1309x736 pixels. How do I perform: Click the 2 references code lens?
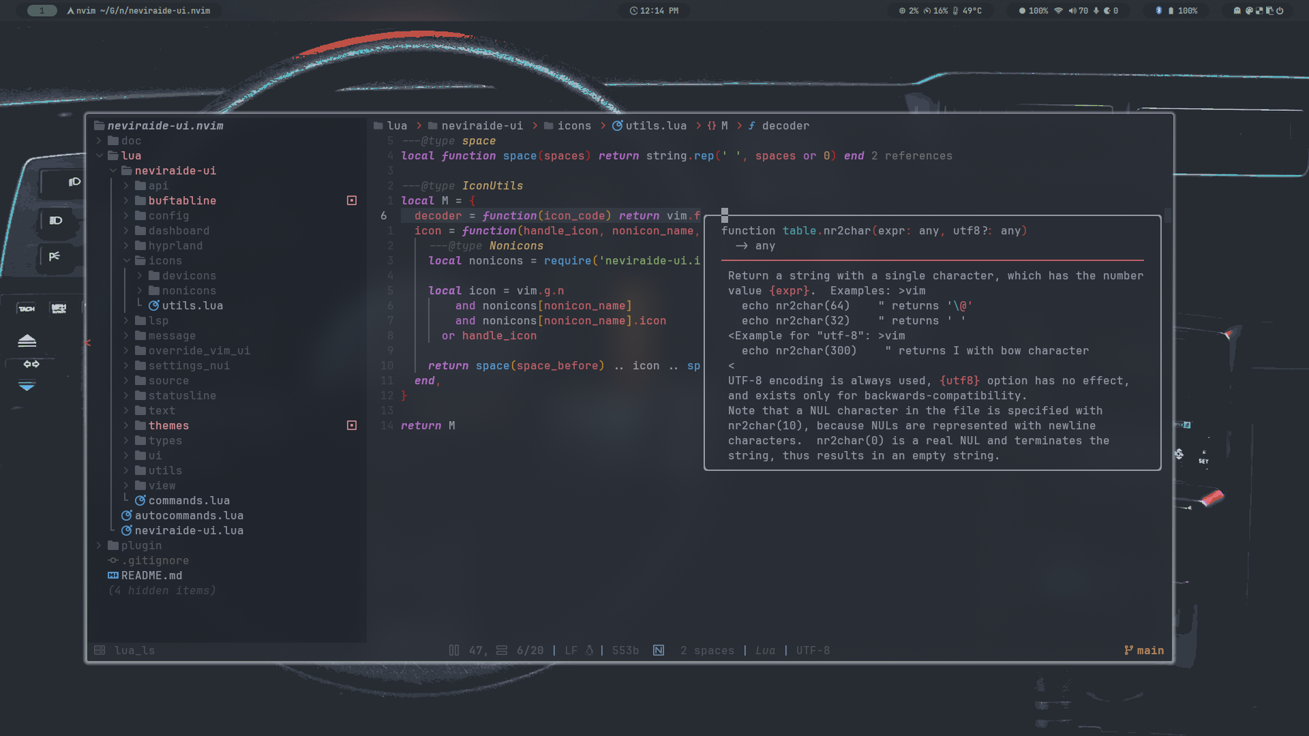(x=912, y=155)
